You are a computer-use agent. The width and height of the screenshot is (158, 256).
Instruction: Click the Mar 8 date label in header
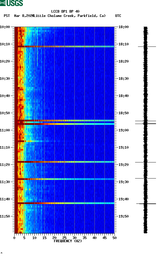24,16
